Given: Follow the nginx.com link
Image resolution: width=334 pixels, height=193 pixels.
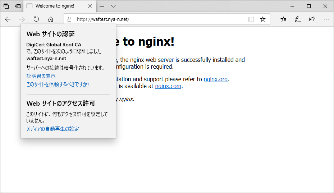Looking at the screenshot, I should pos(168,86).
